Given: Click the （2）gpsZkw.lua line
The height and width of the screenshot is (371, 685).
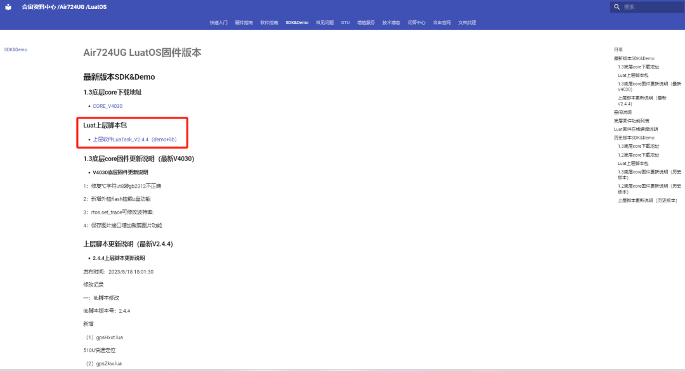Looking at the screenshot, I should 103,363.
